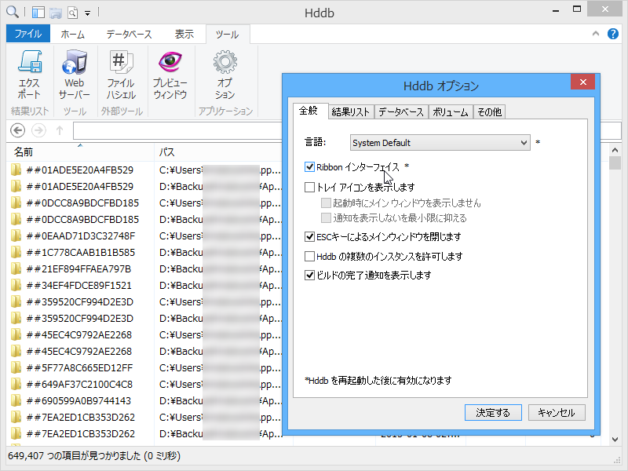Switch to the データベース options tab
628x471 pixels.
401,111
